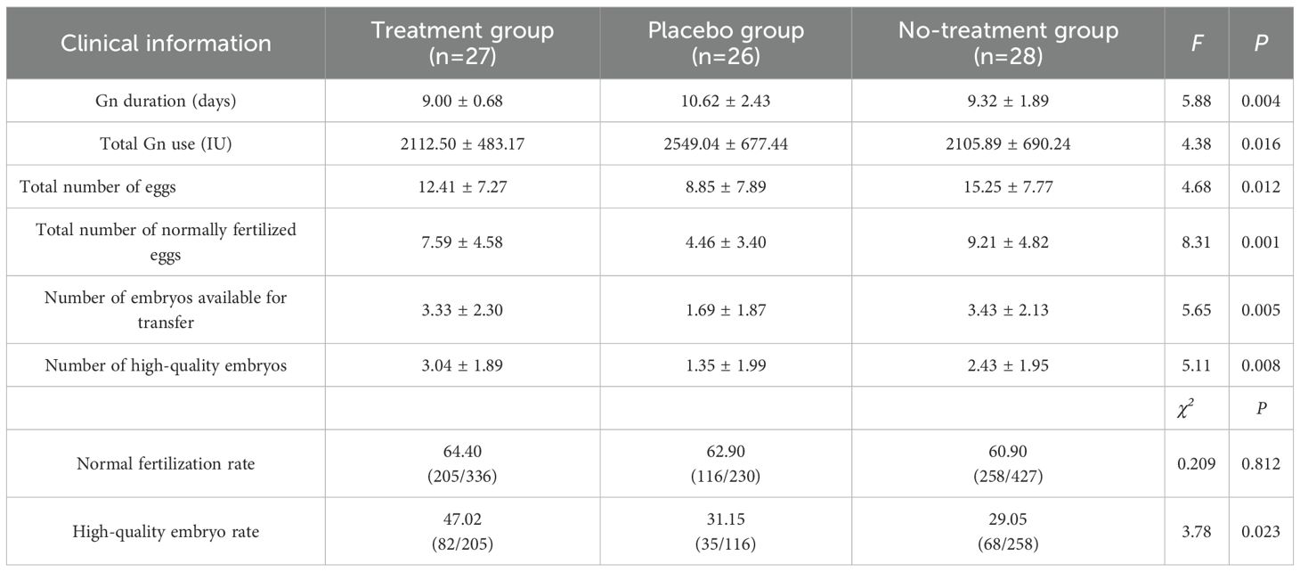Click the P column header
This screenshot has height=572, width=1300.
point(1260,43)
